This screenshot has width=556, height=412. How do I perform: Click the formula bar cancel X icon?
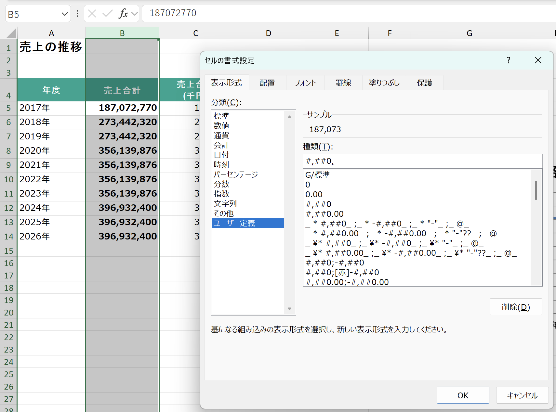92,13
